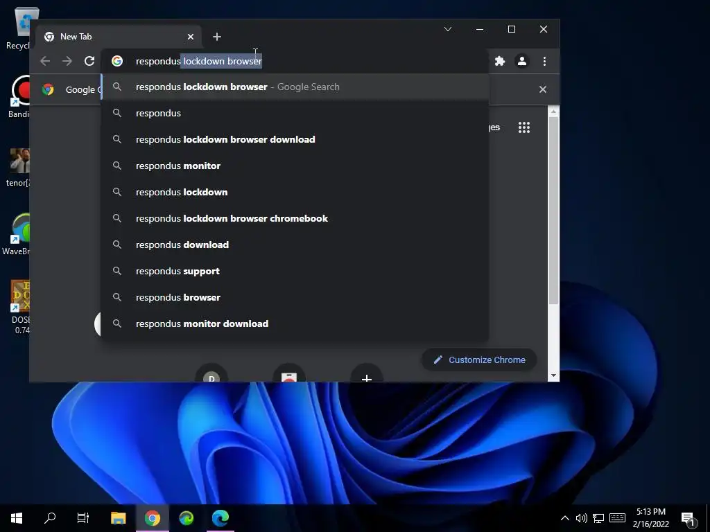Pick 'respondus lockdown browser chromebook' suggestion
710x532 pixels.
295,218
